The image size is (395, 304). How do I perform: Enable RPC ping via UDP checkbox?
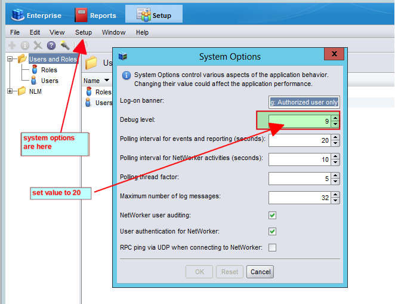click(x=272, y=247)
